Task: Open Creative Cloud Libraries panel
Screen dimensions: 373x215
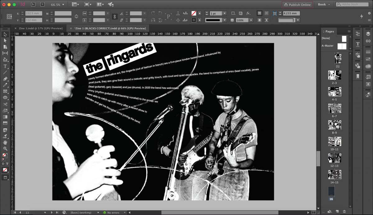Action: [368, 66]
